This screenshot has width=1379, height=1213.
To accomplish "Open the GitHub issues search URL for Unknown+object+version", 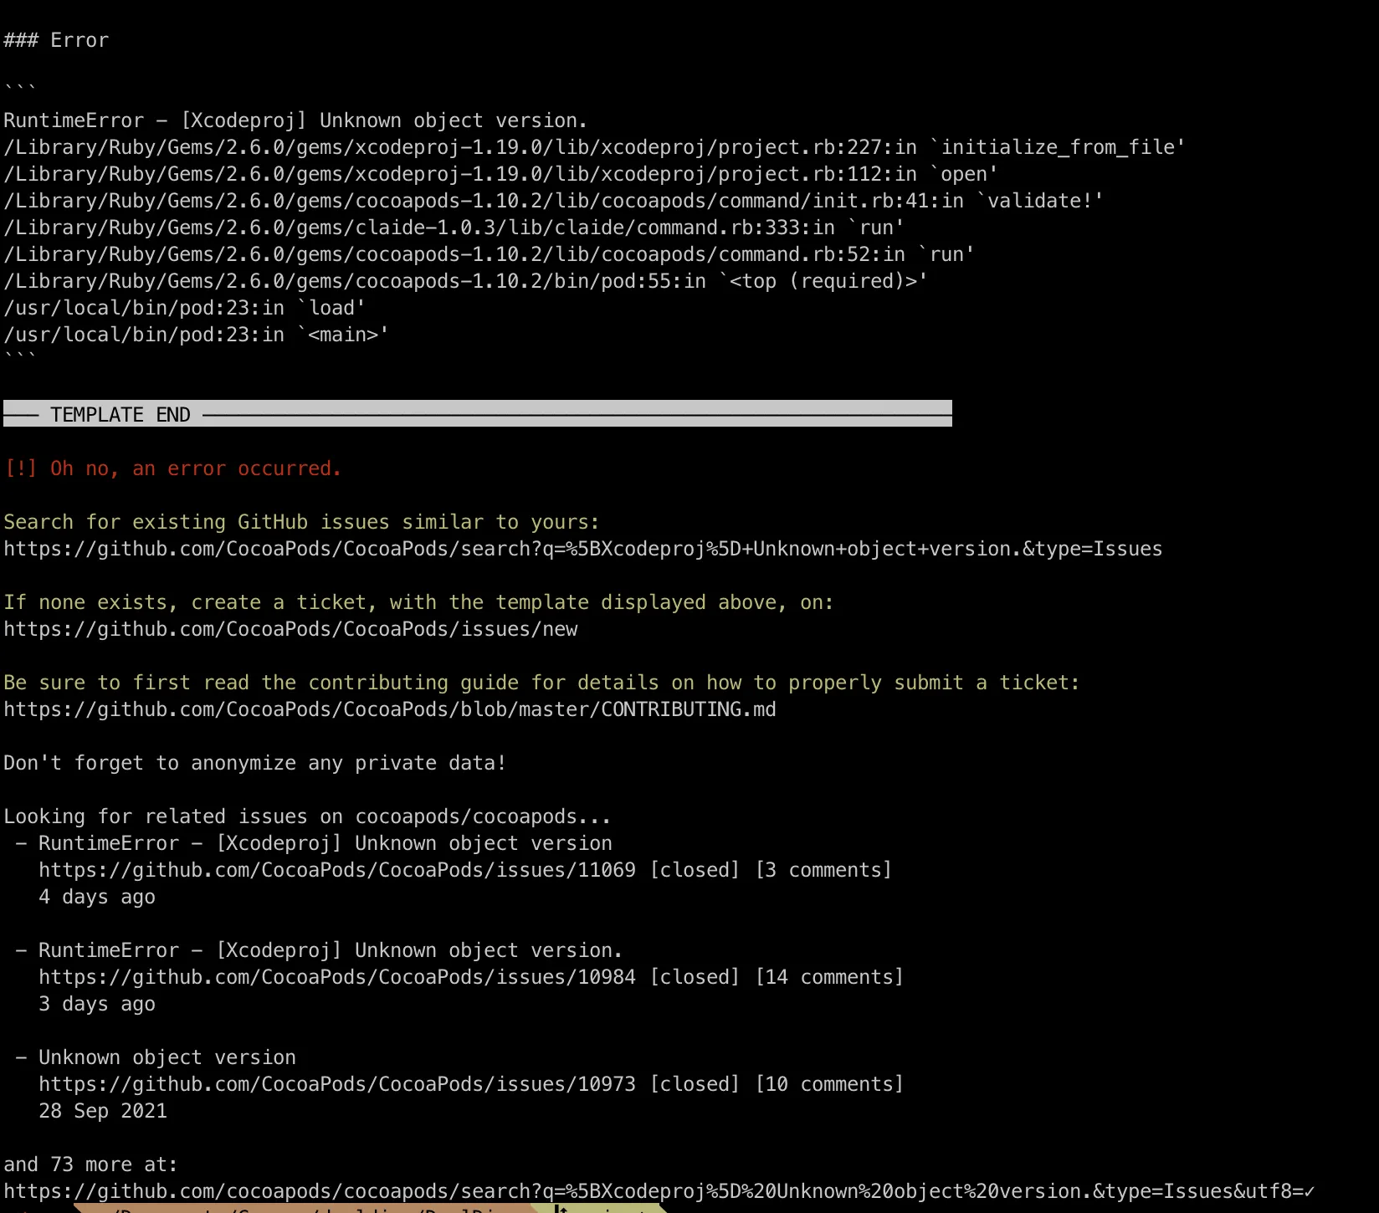I will point(582,549).
